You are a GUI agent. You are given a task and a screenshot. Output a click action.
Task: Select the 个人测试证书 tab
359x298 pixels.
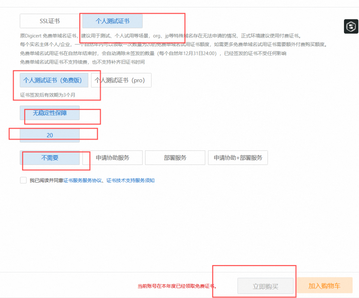(x=112, y=21)
